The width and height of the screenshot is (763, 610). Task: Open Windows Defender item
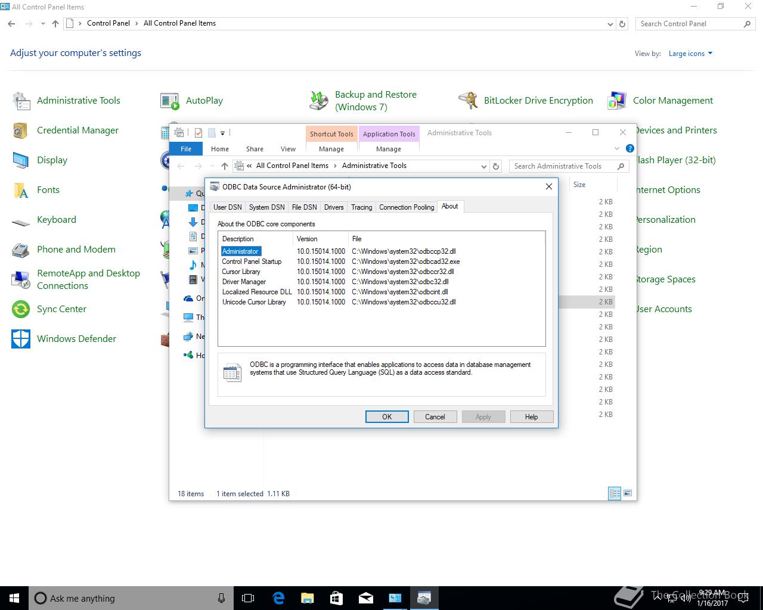point(76,339)
